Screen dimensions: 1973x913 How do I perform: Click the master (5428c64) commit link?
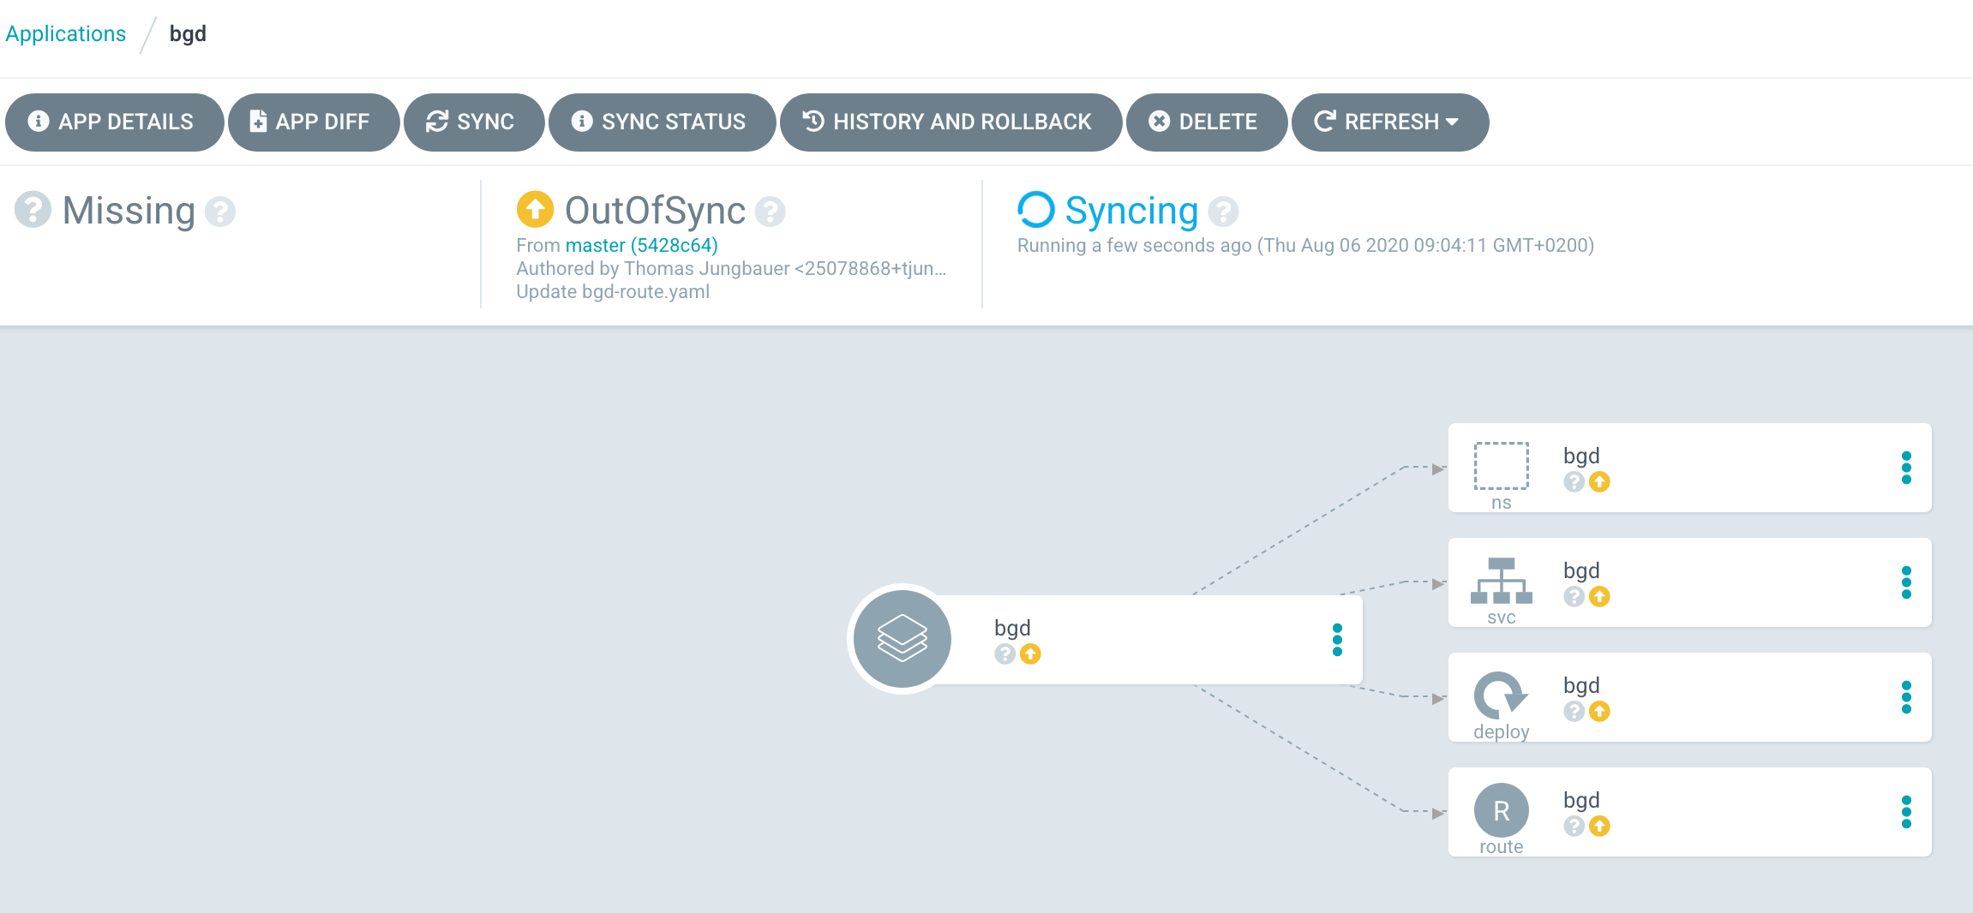[x=642, y=245]
